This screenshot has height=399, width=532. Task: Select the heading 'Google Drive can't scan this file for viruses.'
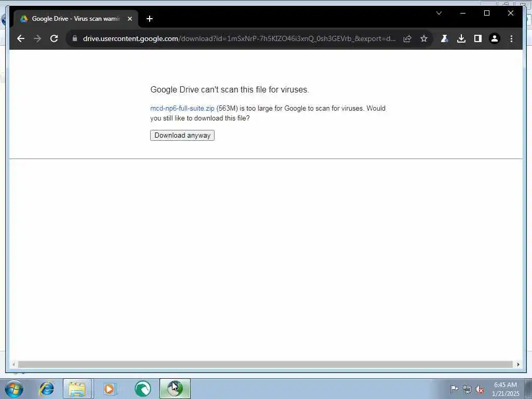tap(230, 89)
